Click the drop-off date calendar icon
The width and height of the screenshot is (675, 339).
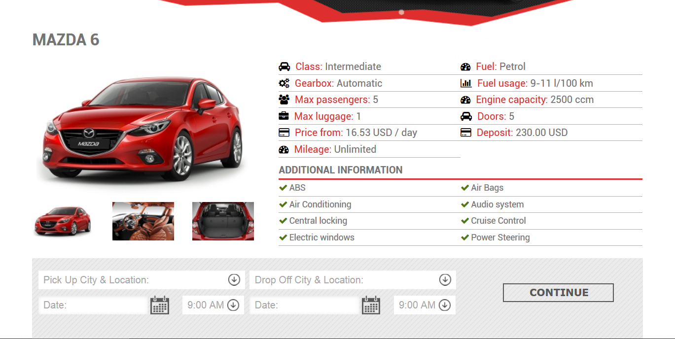click(x=371, y=305)
